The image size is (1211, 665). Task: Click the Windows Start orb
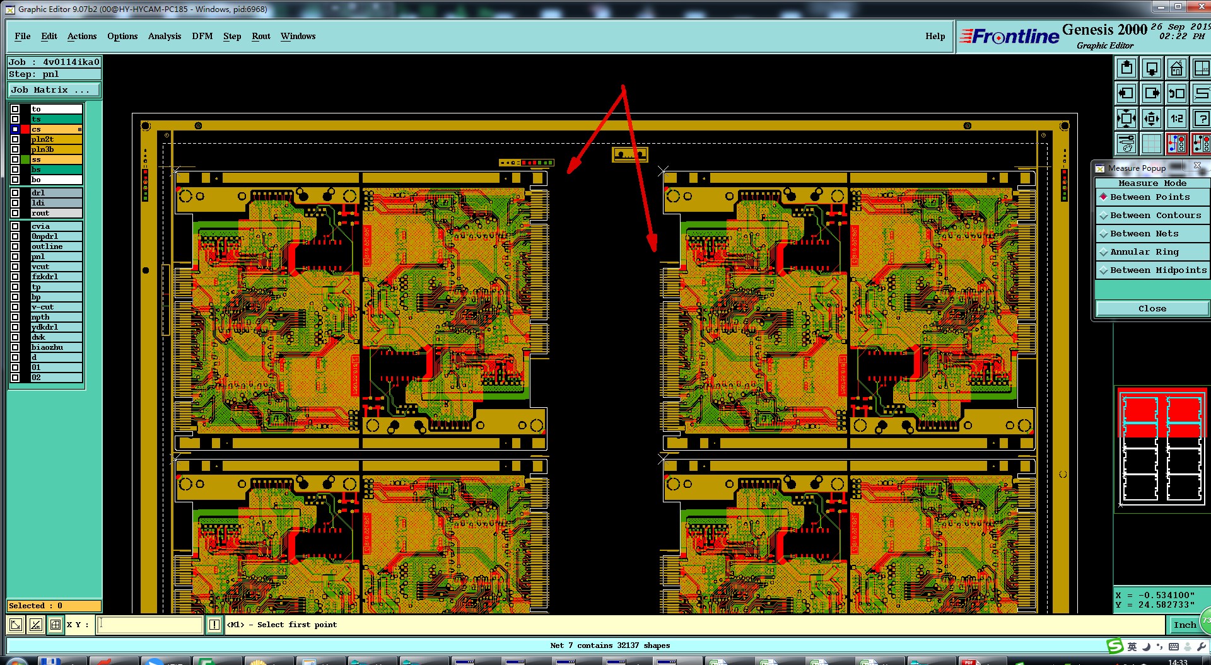pyautogui.click(x=16, y=661)
